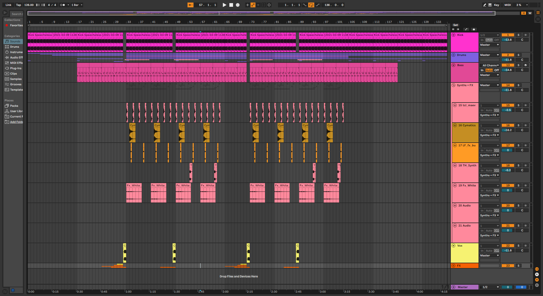Viewport: 543px width, 296px height.
Task: Click the H height optimize button
Action: [x=524, y=13]
